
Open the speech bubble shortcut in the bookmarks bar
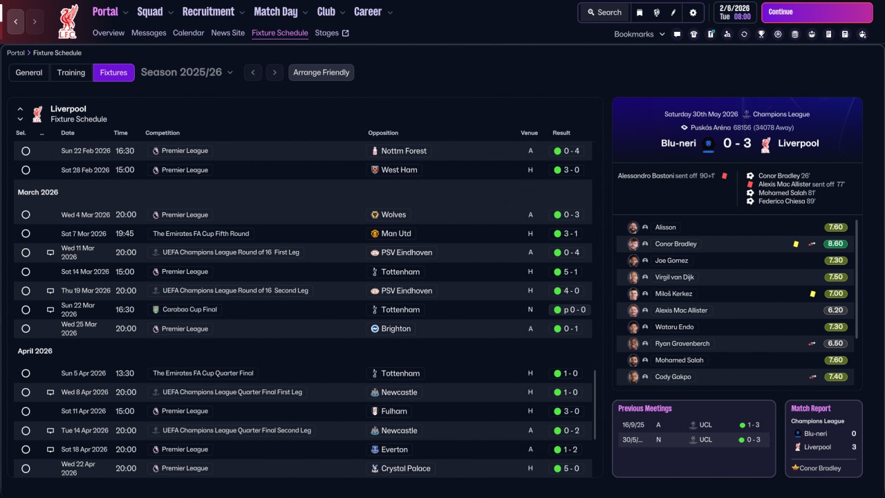677,34
